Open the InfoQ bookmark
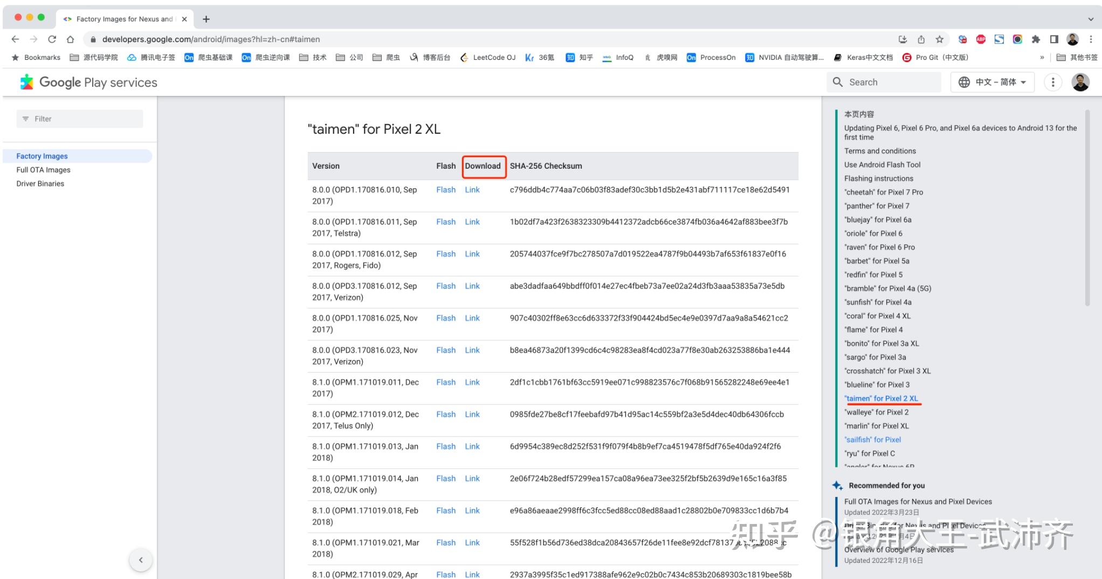1102x579 pixels. pyautogui.click(x=618, y=57)
